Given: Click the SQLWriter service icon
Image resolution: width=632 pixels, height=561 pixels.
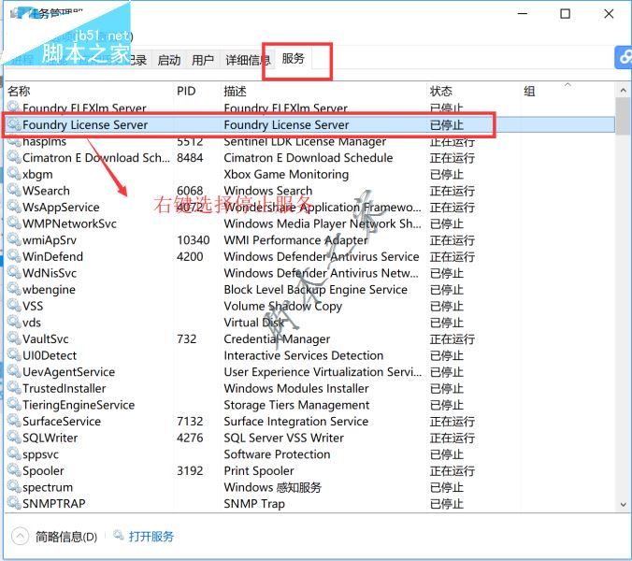Looking at the screenshot, I should point(14,438).
